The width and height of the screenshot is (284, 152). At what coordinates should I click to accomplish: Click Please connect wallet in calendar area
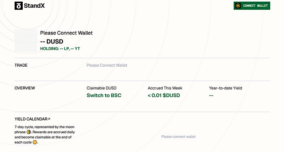[179, 137]
